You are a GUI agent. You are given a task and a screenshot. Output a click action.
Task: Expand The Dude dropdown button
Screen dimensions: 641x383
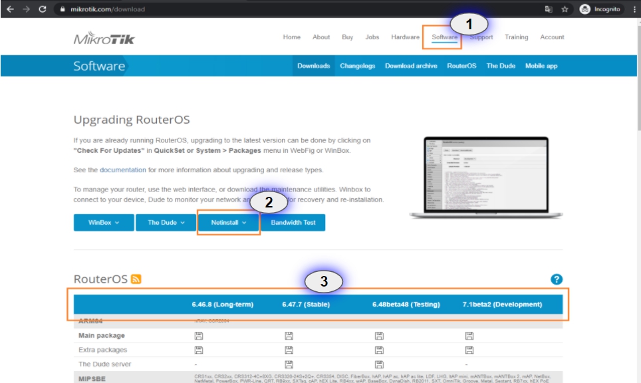tap(166, 222)
